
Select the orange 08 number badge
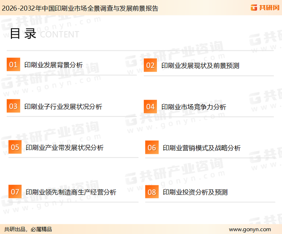[x=152, y=192]
